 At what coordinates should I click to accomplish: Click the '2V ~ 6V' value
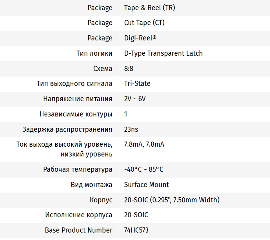tap(135, 99)
